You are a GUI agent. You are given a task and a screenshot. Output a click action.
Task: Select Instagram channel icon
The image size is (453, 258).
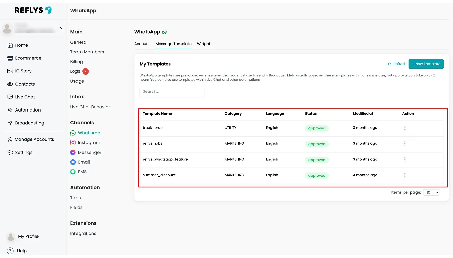73,143
